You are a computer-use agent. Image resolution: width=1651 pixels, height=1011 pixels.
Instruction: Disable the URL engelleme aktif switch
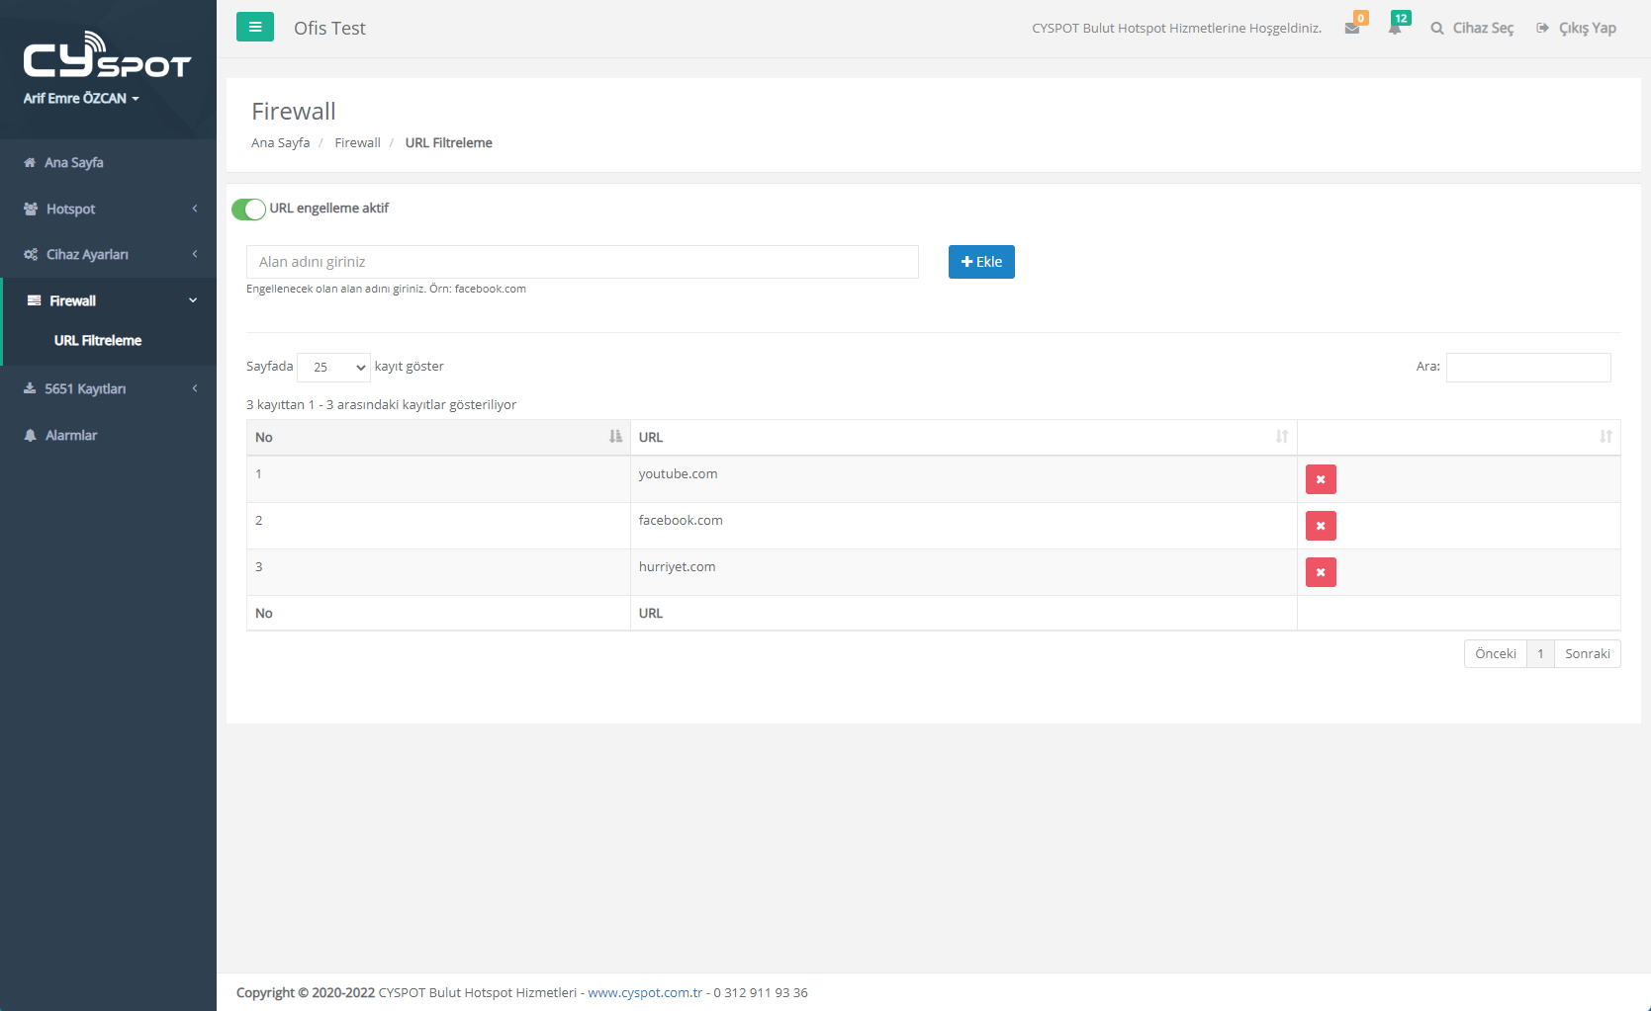pos(249,210)
